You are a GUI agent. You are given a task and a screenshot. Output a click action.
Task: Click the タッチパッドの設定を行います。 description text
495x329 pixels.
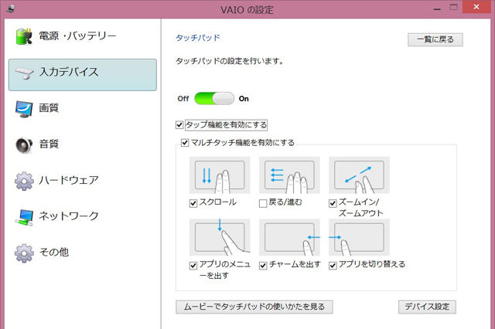229,61
